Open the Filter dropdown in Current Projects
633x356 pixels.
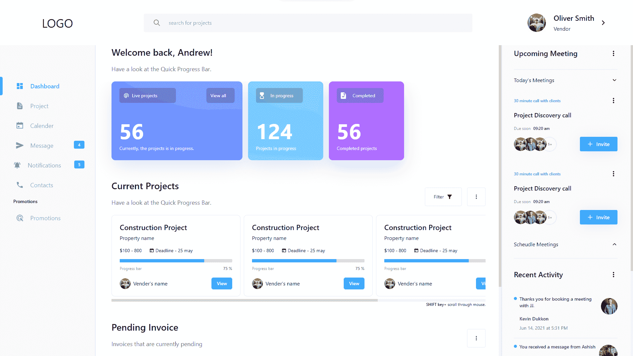point(443,197)
